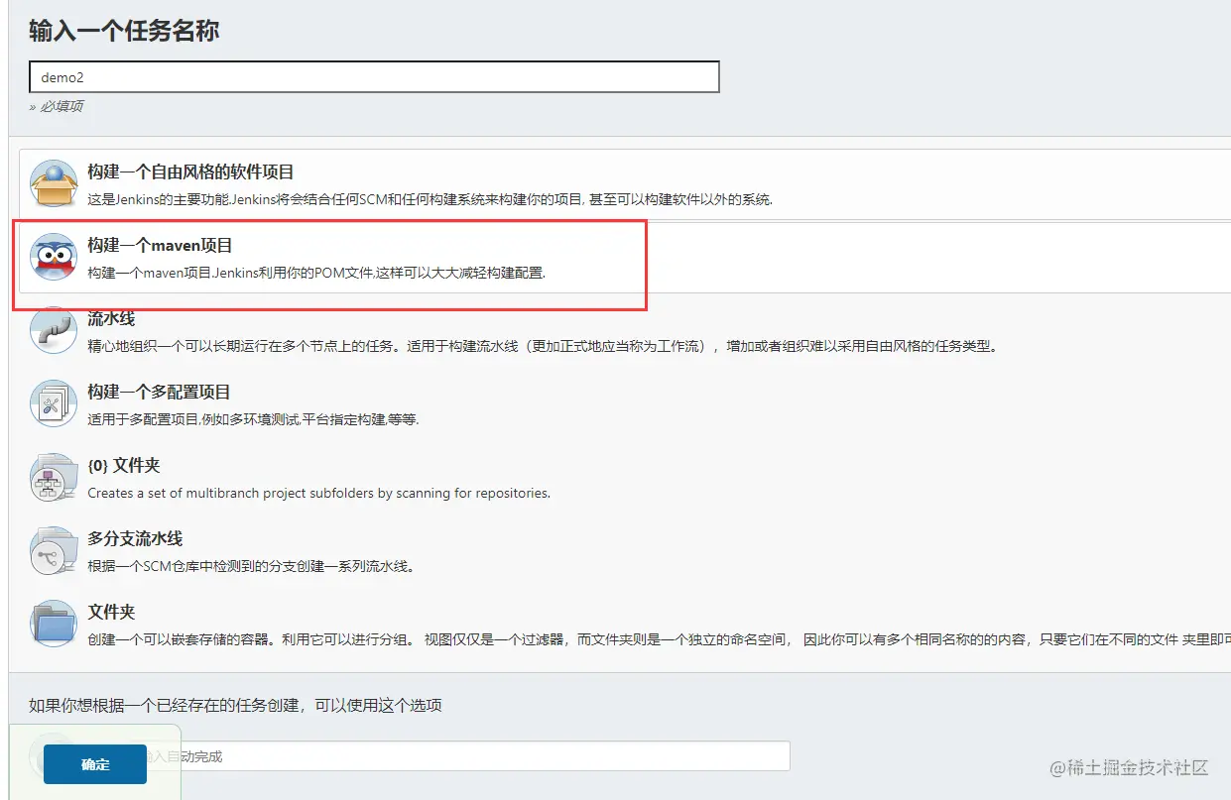Click the text 如果你想根据一个已经存在的任务创建
The image size is (1231, 800).
(x=235, y=706)
